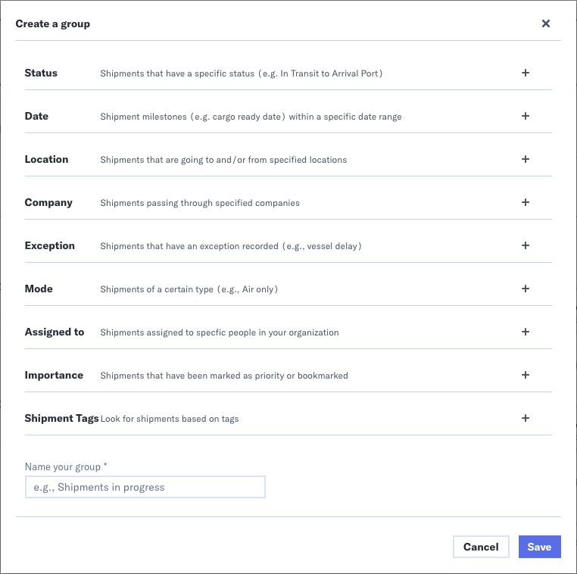
Task: Type in the group name field
Action: [145, 487]
